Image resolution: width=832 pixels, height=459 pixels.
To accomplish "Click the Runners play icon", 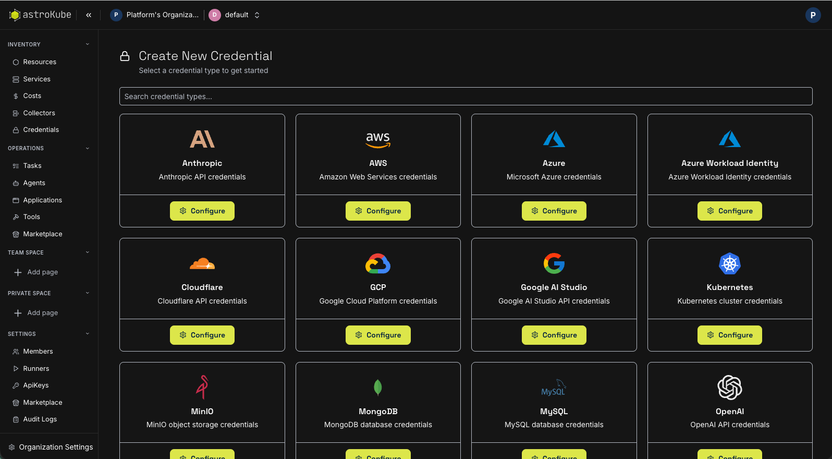I will click(16, 369).
